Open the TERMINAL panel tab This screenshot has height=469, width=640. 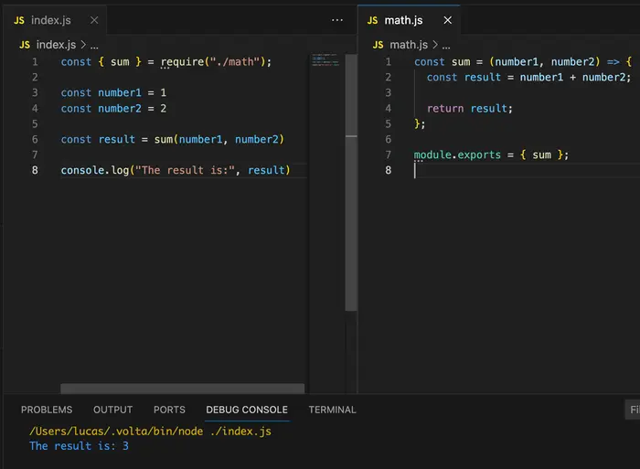coord(332,410)
